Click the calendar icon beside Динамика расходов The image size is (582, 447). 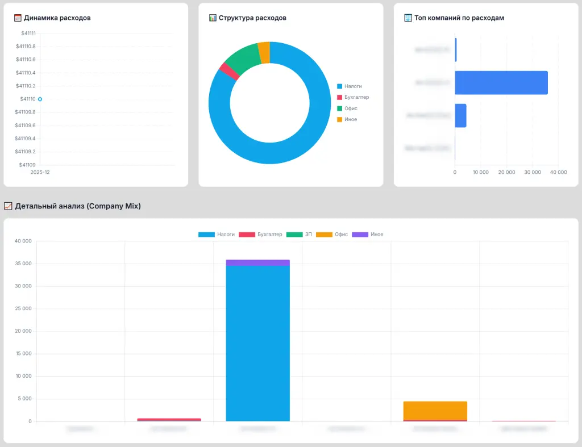coord(18,18)
